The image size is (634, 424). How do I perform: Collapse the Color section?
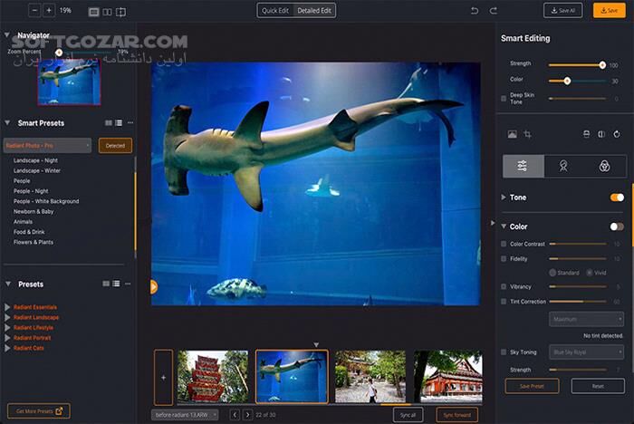504,226
